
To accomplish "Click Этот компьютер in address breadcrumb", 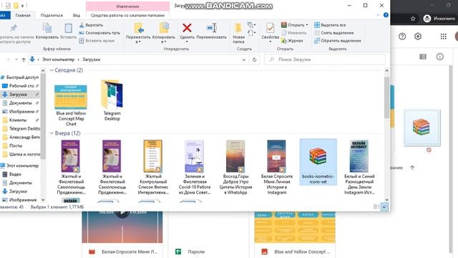I will pos(59,59).
